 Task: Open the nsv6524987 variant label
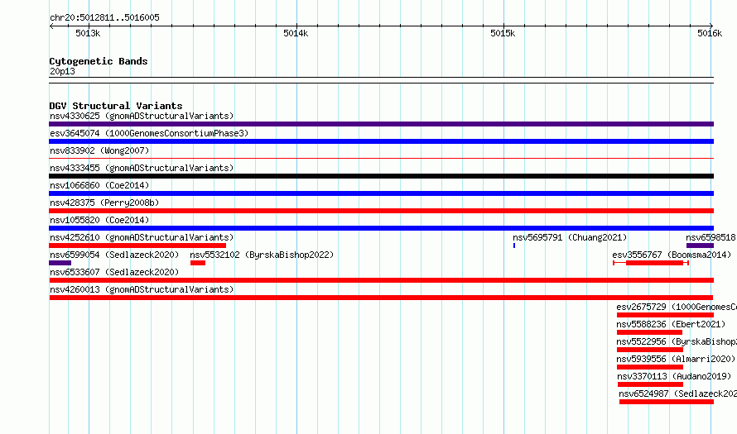677,393
